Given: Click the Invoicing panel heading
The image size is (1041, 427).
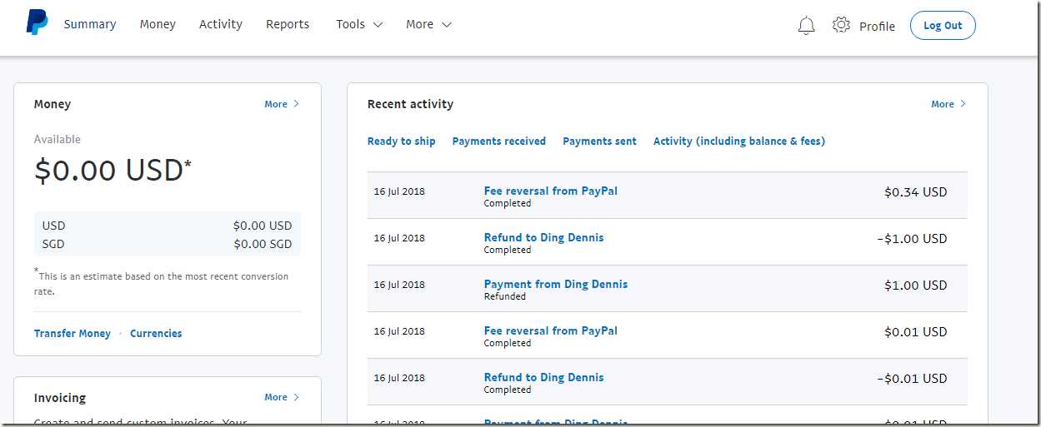Looking at the screenshot, I should [60, 398].
